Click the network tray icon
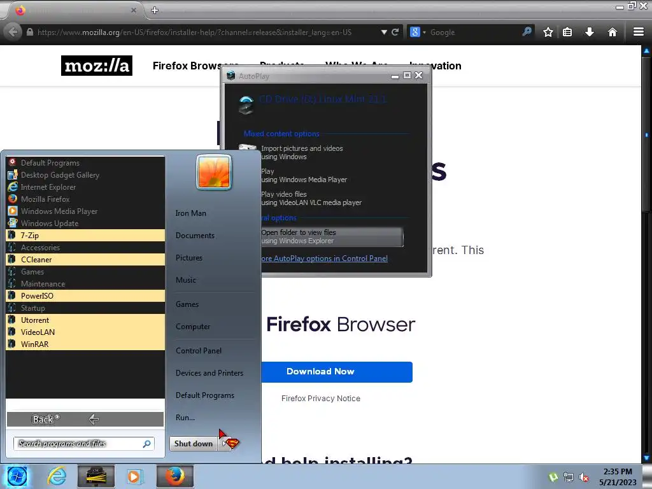The width and height of the screenshot is (652, 489). [569, 478]
